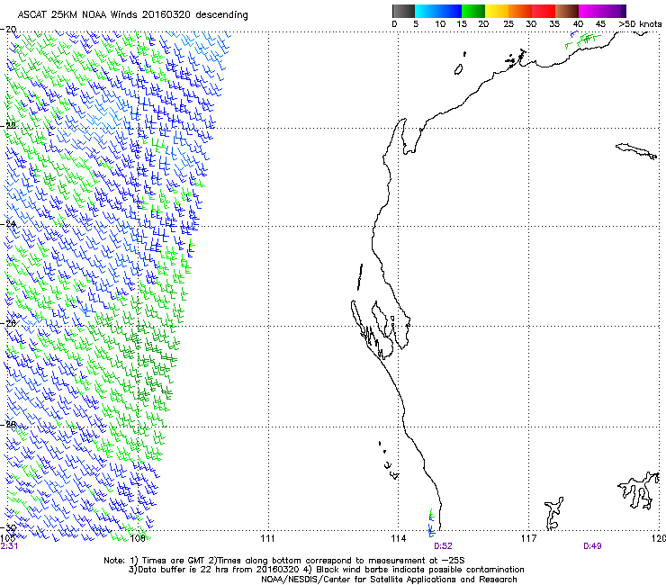Click the magenta-purple 40–50 knots color swatch

pyautogui.click(x=602, y=11)
